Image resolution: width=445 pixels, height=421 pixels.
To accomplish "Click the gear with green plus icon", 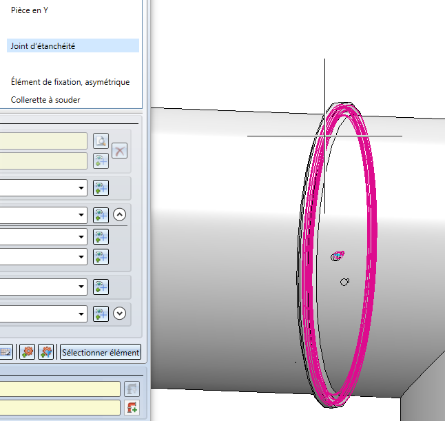I will point(28,352).
